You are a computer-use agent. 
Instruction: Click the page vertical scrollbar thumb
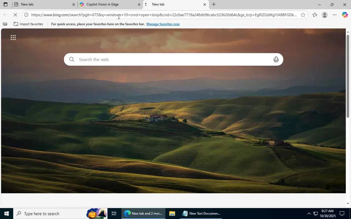pos(348,76)
